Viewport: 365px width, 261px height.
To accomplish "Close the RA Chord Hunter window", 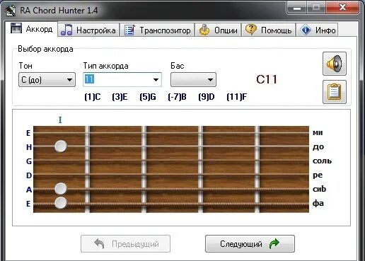I will pyautogui.click(x=342, y=8).
